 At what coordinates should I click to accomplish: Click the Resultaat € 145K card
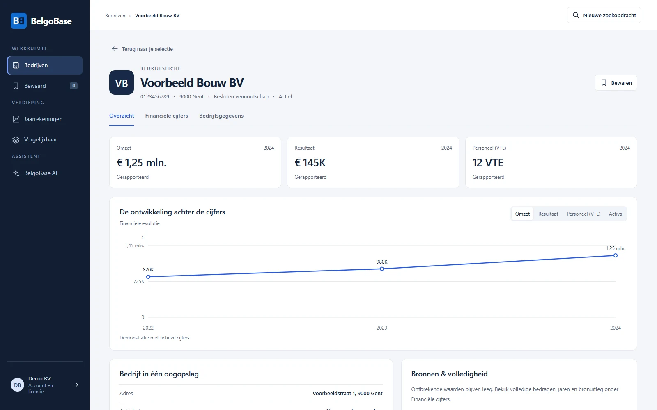[373, 162]
